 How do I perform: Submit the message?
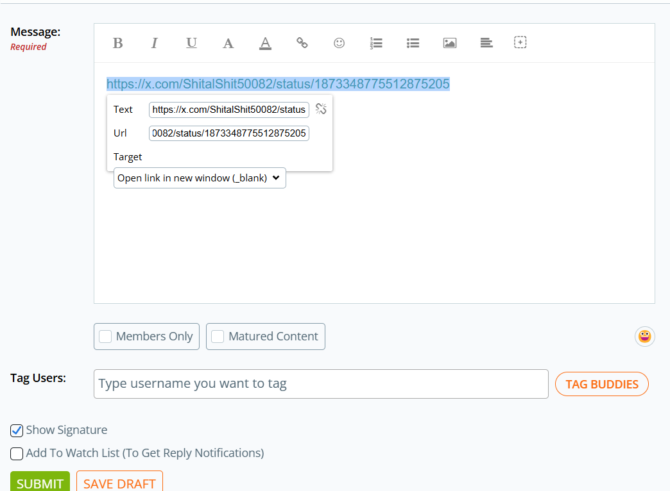(40, 483)
